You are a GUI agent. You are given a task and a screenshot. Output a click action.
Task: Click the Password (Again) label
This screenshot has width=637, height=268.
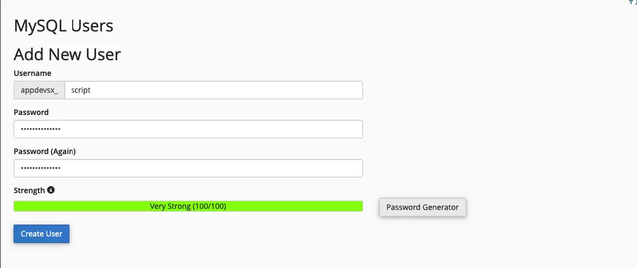point(44,151)
